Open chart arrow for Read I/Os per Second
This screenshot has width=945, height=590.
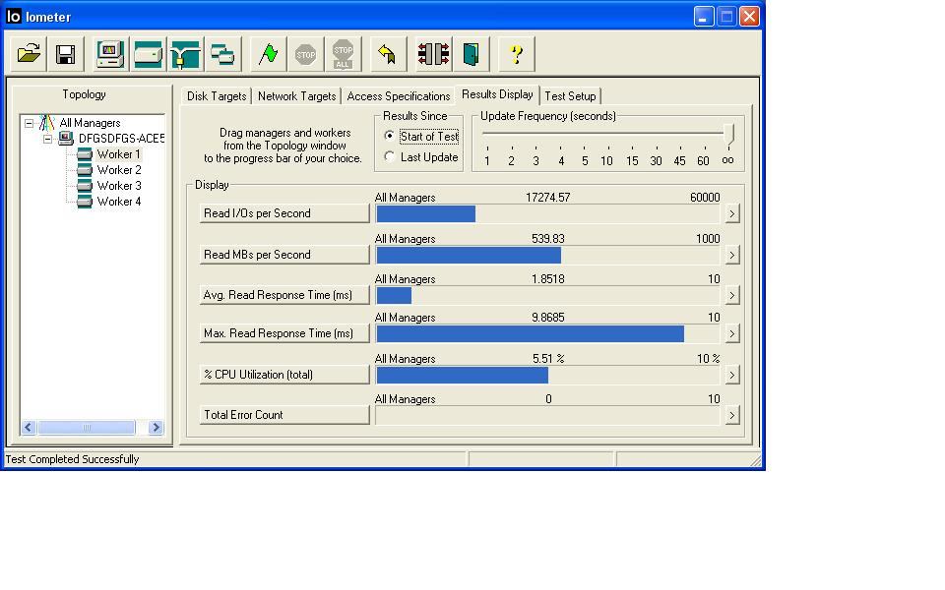tap(731, 213)
